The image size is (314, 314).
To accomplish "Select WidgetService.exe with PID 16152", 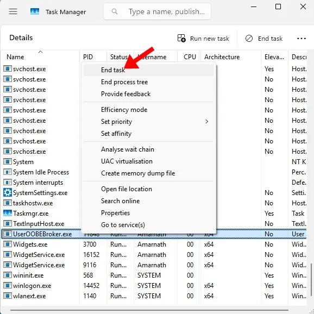I will (39, 255).
